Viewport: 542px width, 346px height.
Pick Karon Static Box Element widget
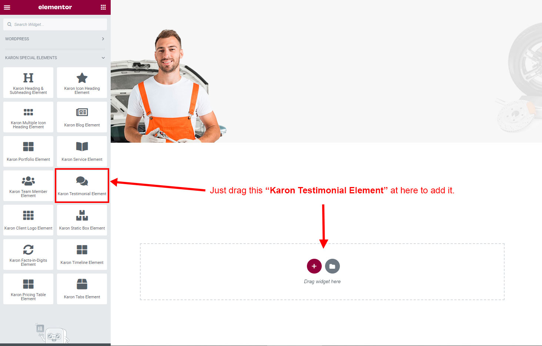click(82, 220)
